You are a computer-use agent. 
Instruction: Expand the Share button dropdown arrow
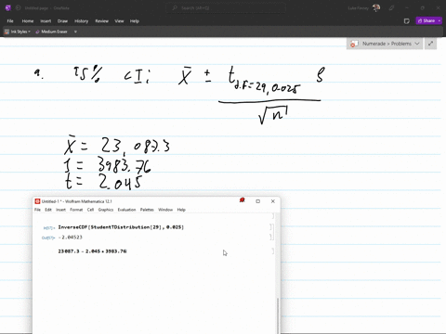click(439, 20)
